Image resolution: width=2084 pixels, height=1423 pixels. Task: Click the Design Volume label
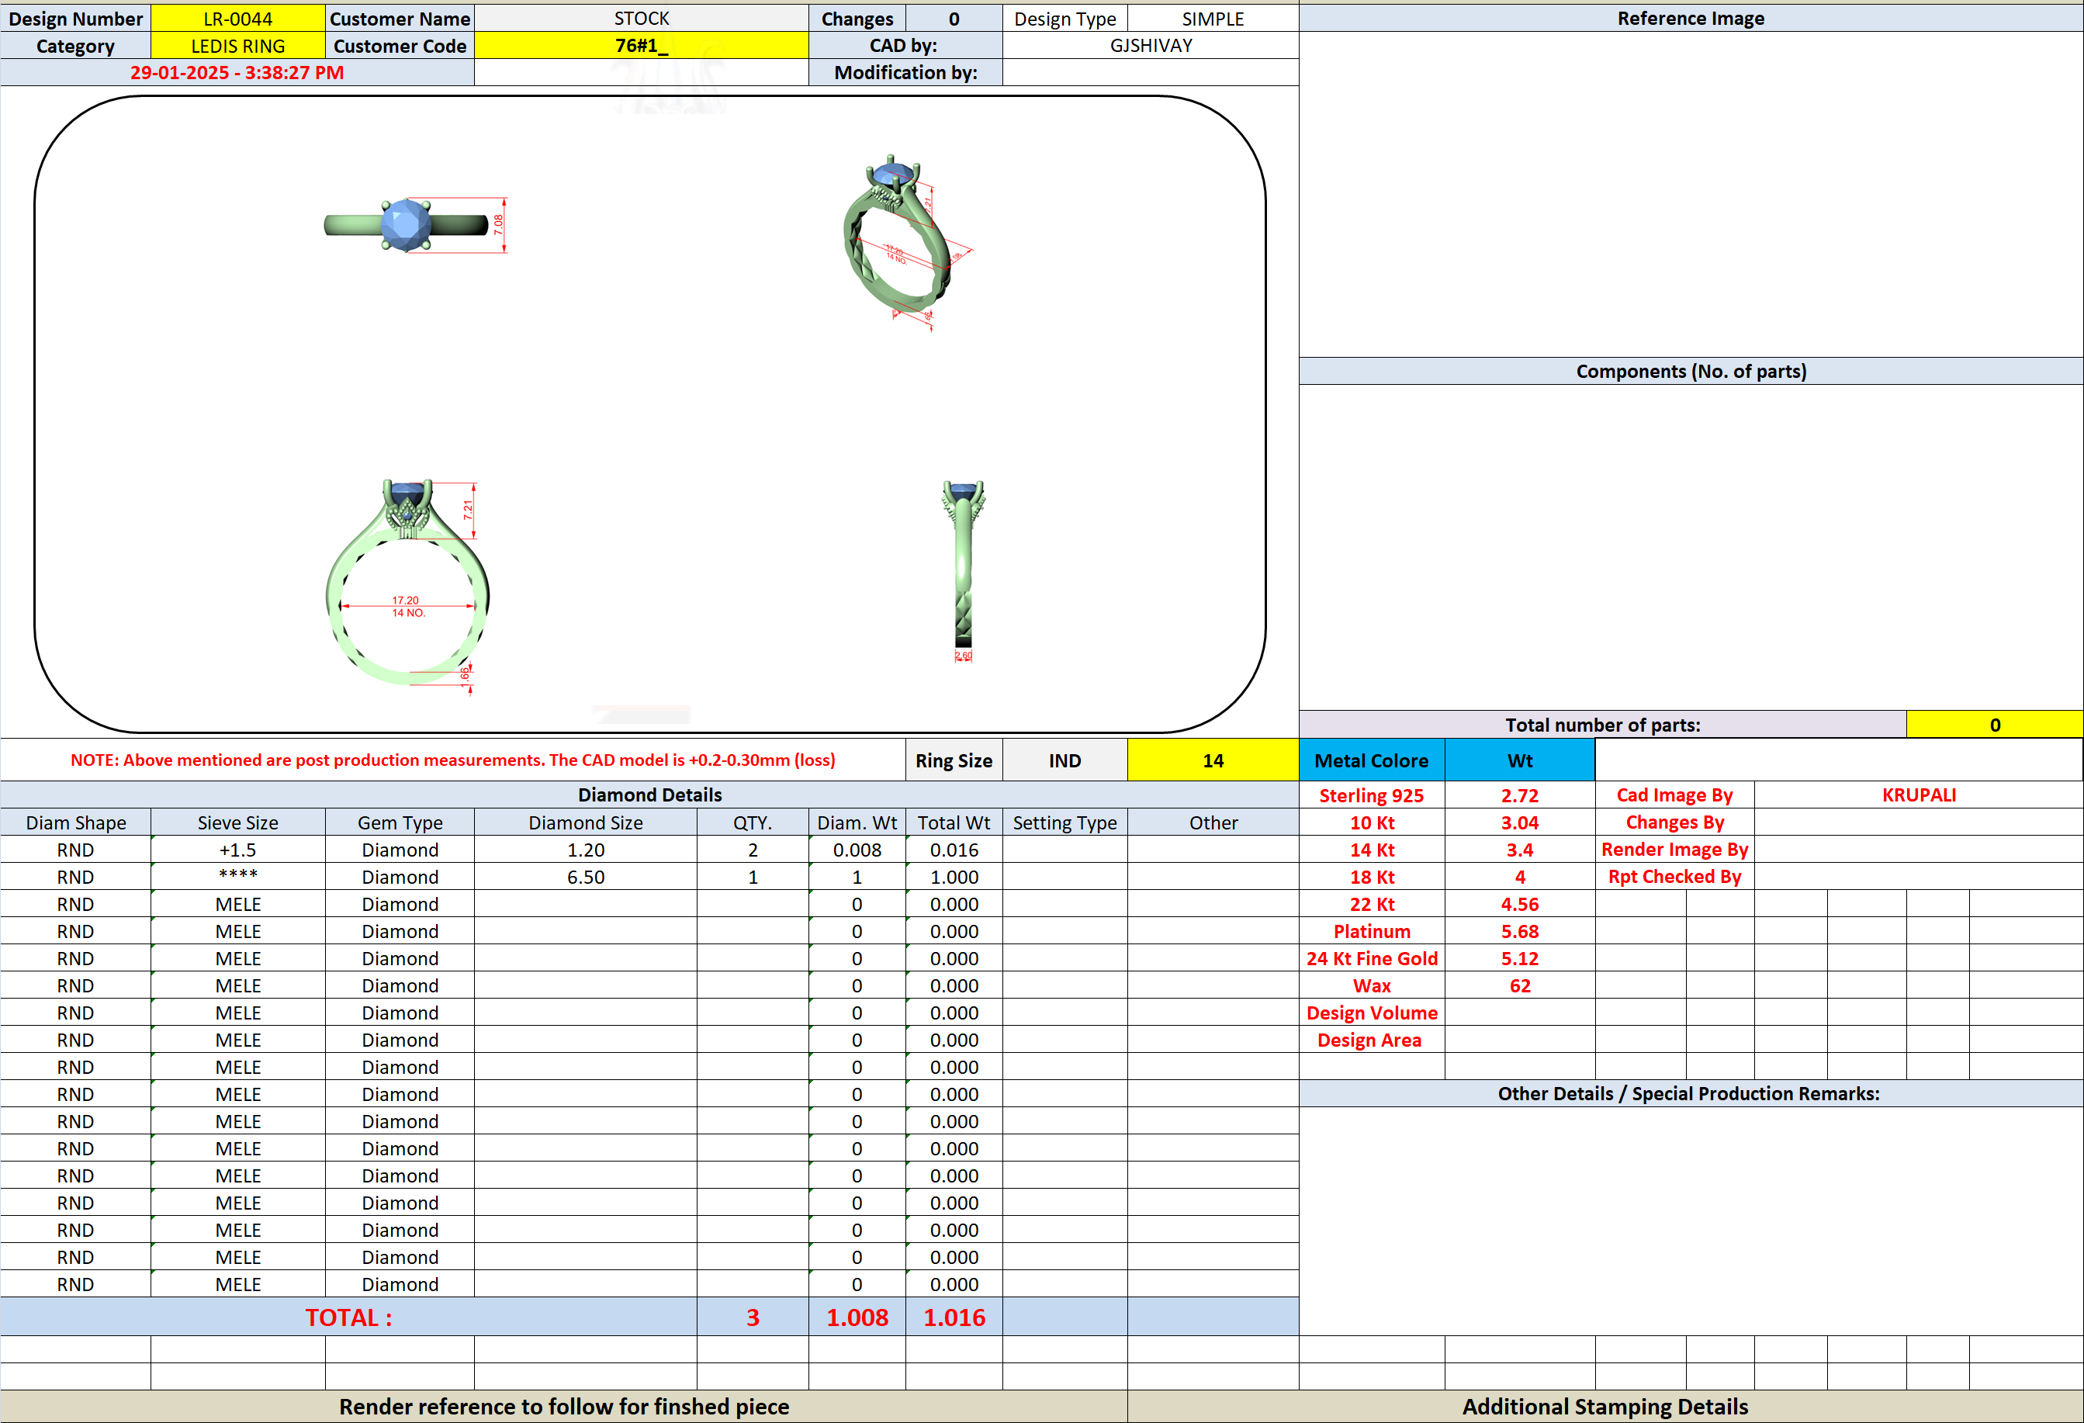[x=1372, y=1013]
